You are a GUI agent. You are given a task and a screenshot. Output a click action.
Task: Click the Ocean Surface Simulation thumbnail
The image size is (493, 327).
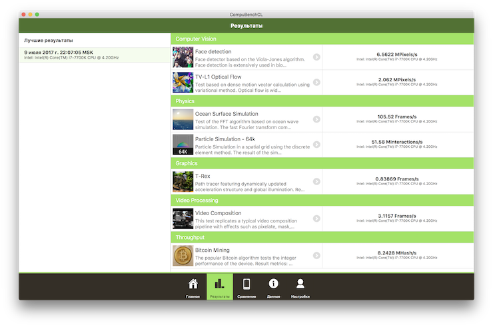pos(183,119)
